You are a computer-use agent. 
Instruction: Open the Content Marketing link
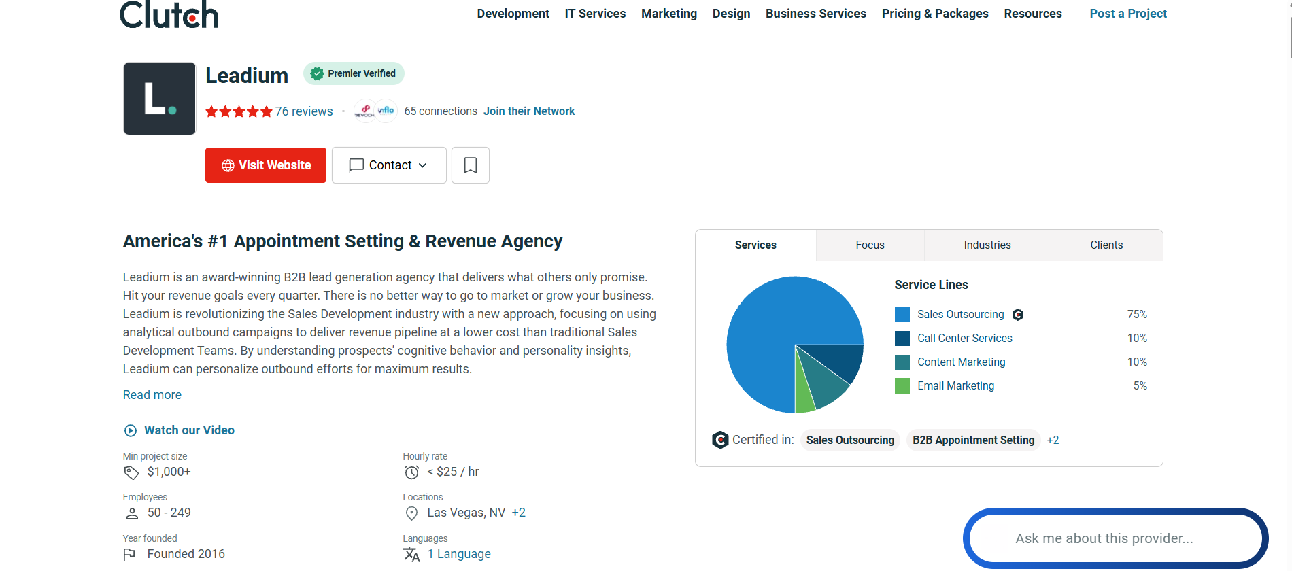[962, 362]
